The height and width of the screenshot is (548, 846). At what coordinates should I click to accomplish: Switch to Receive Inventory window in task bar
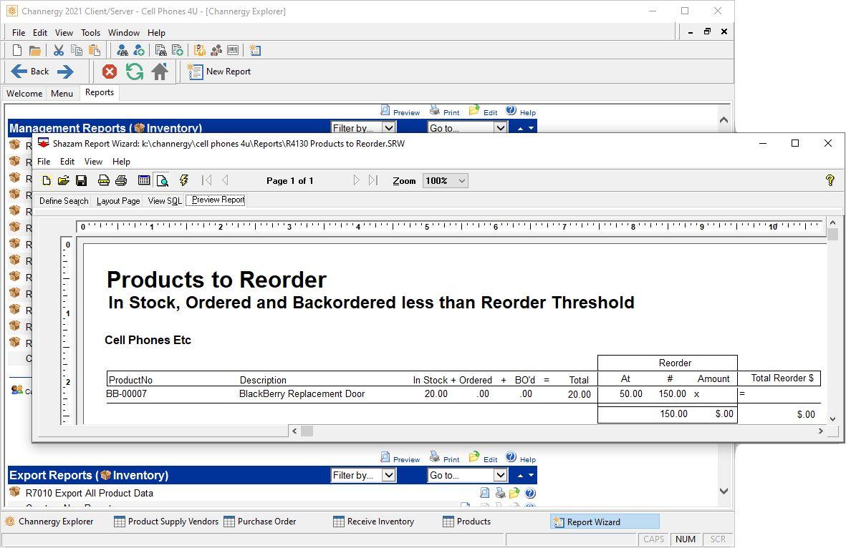click(374, 522)
